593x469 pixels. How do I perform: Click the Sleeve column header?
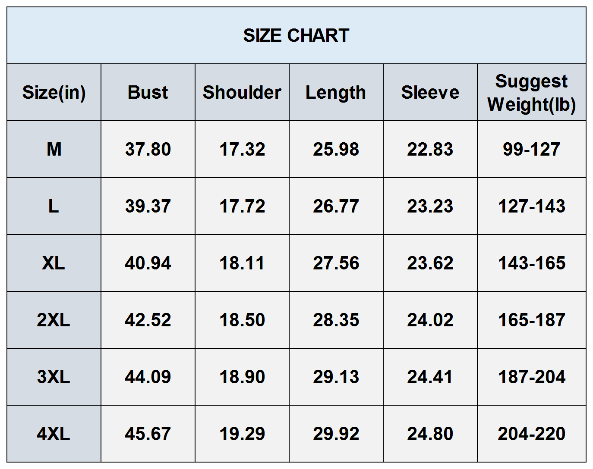(430, 92)
